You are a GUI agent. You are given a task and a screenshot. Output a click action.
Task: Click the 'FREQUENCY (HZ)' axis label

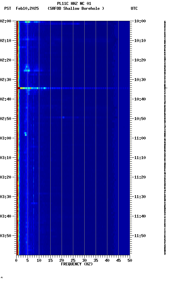tap(77, 264)
